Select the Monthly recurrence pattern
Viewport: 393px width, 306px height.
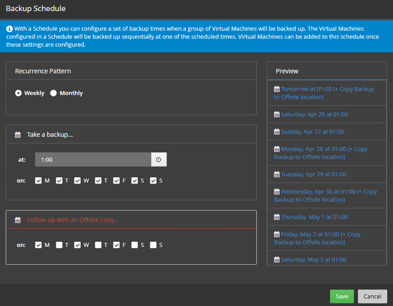(x=53, y=93)
